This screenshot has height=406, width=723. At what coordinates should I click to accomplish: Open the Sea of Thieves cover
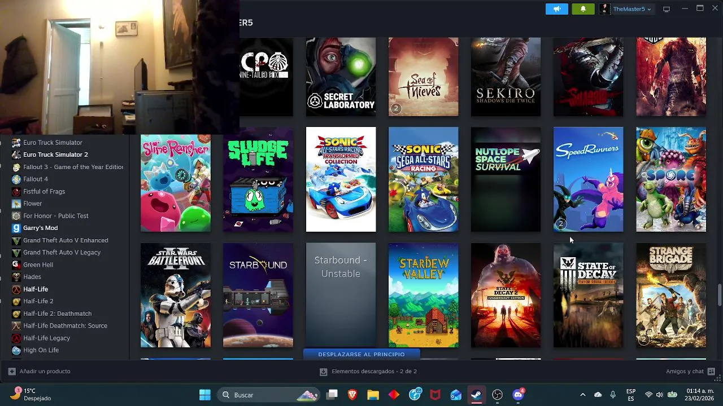coord(423,77)
